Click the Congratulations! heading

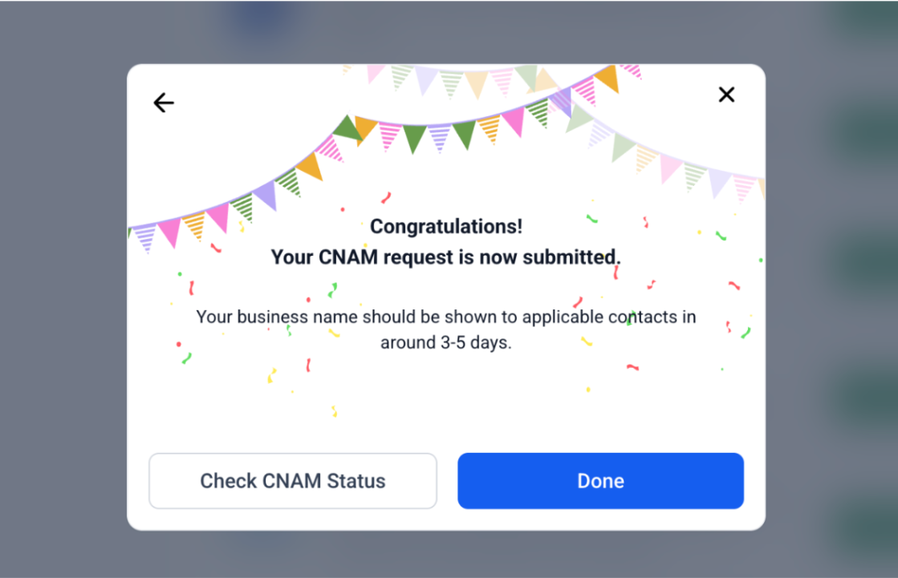tap(445, 227)
